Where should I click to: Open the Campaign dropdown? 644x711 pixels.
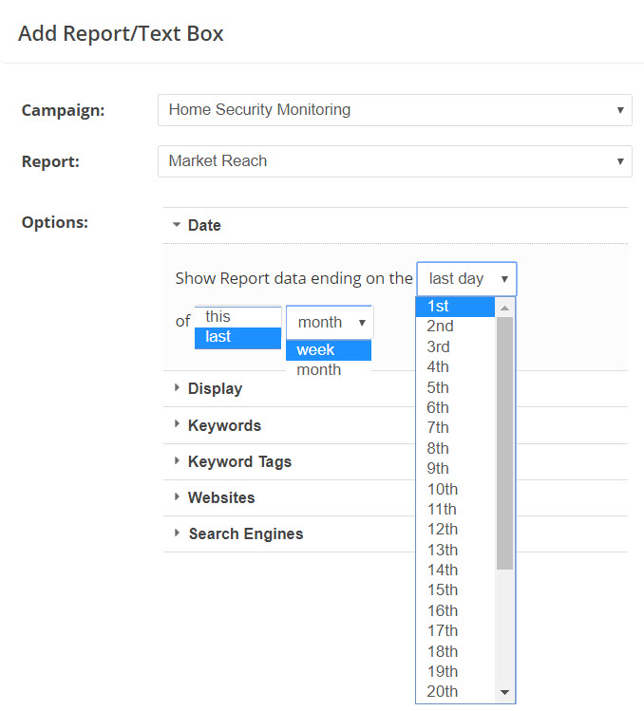tap(394, 110)
